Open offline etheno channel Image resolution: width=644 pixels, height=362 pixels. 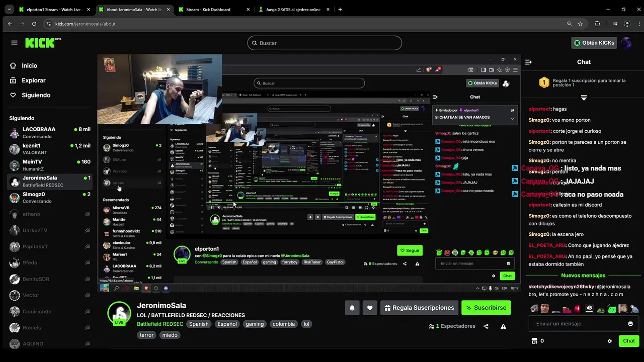pyautogui.click(x=49, y=214)
